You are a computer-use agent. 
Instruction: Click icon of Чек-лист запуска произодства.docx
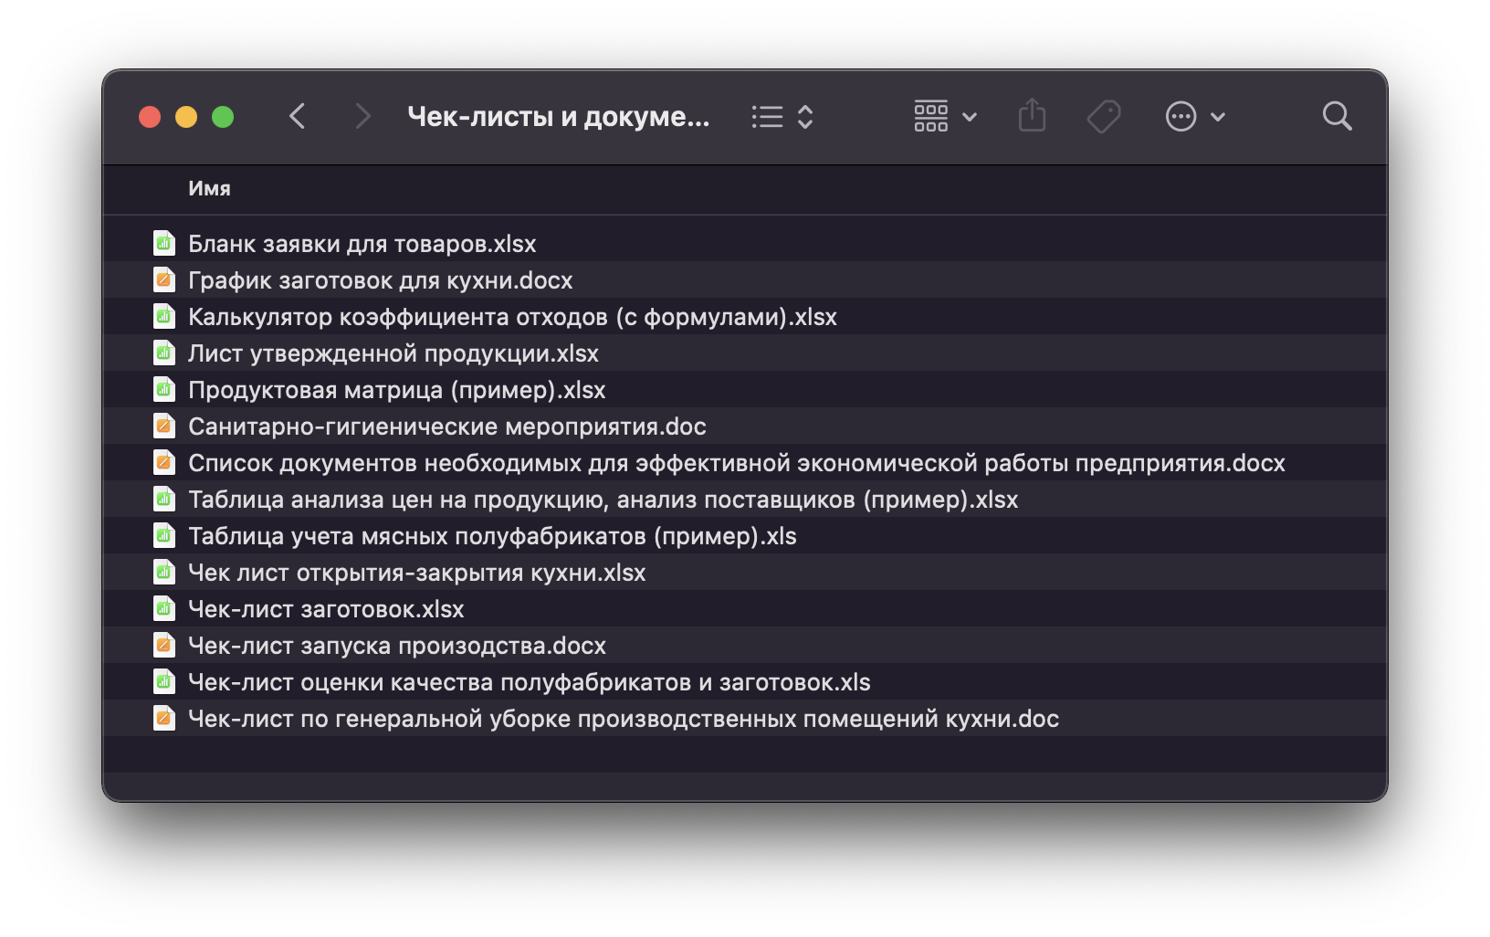164,646
